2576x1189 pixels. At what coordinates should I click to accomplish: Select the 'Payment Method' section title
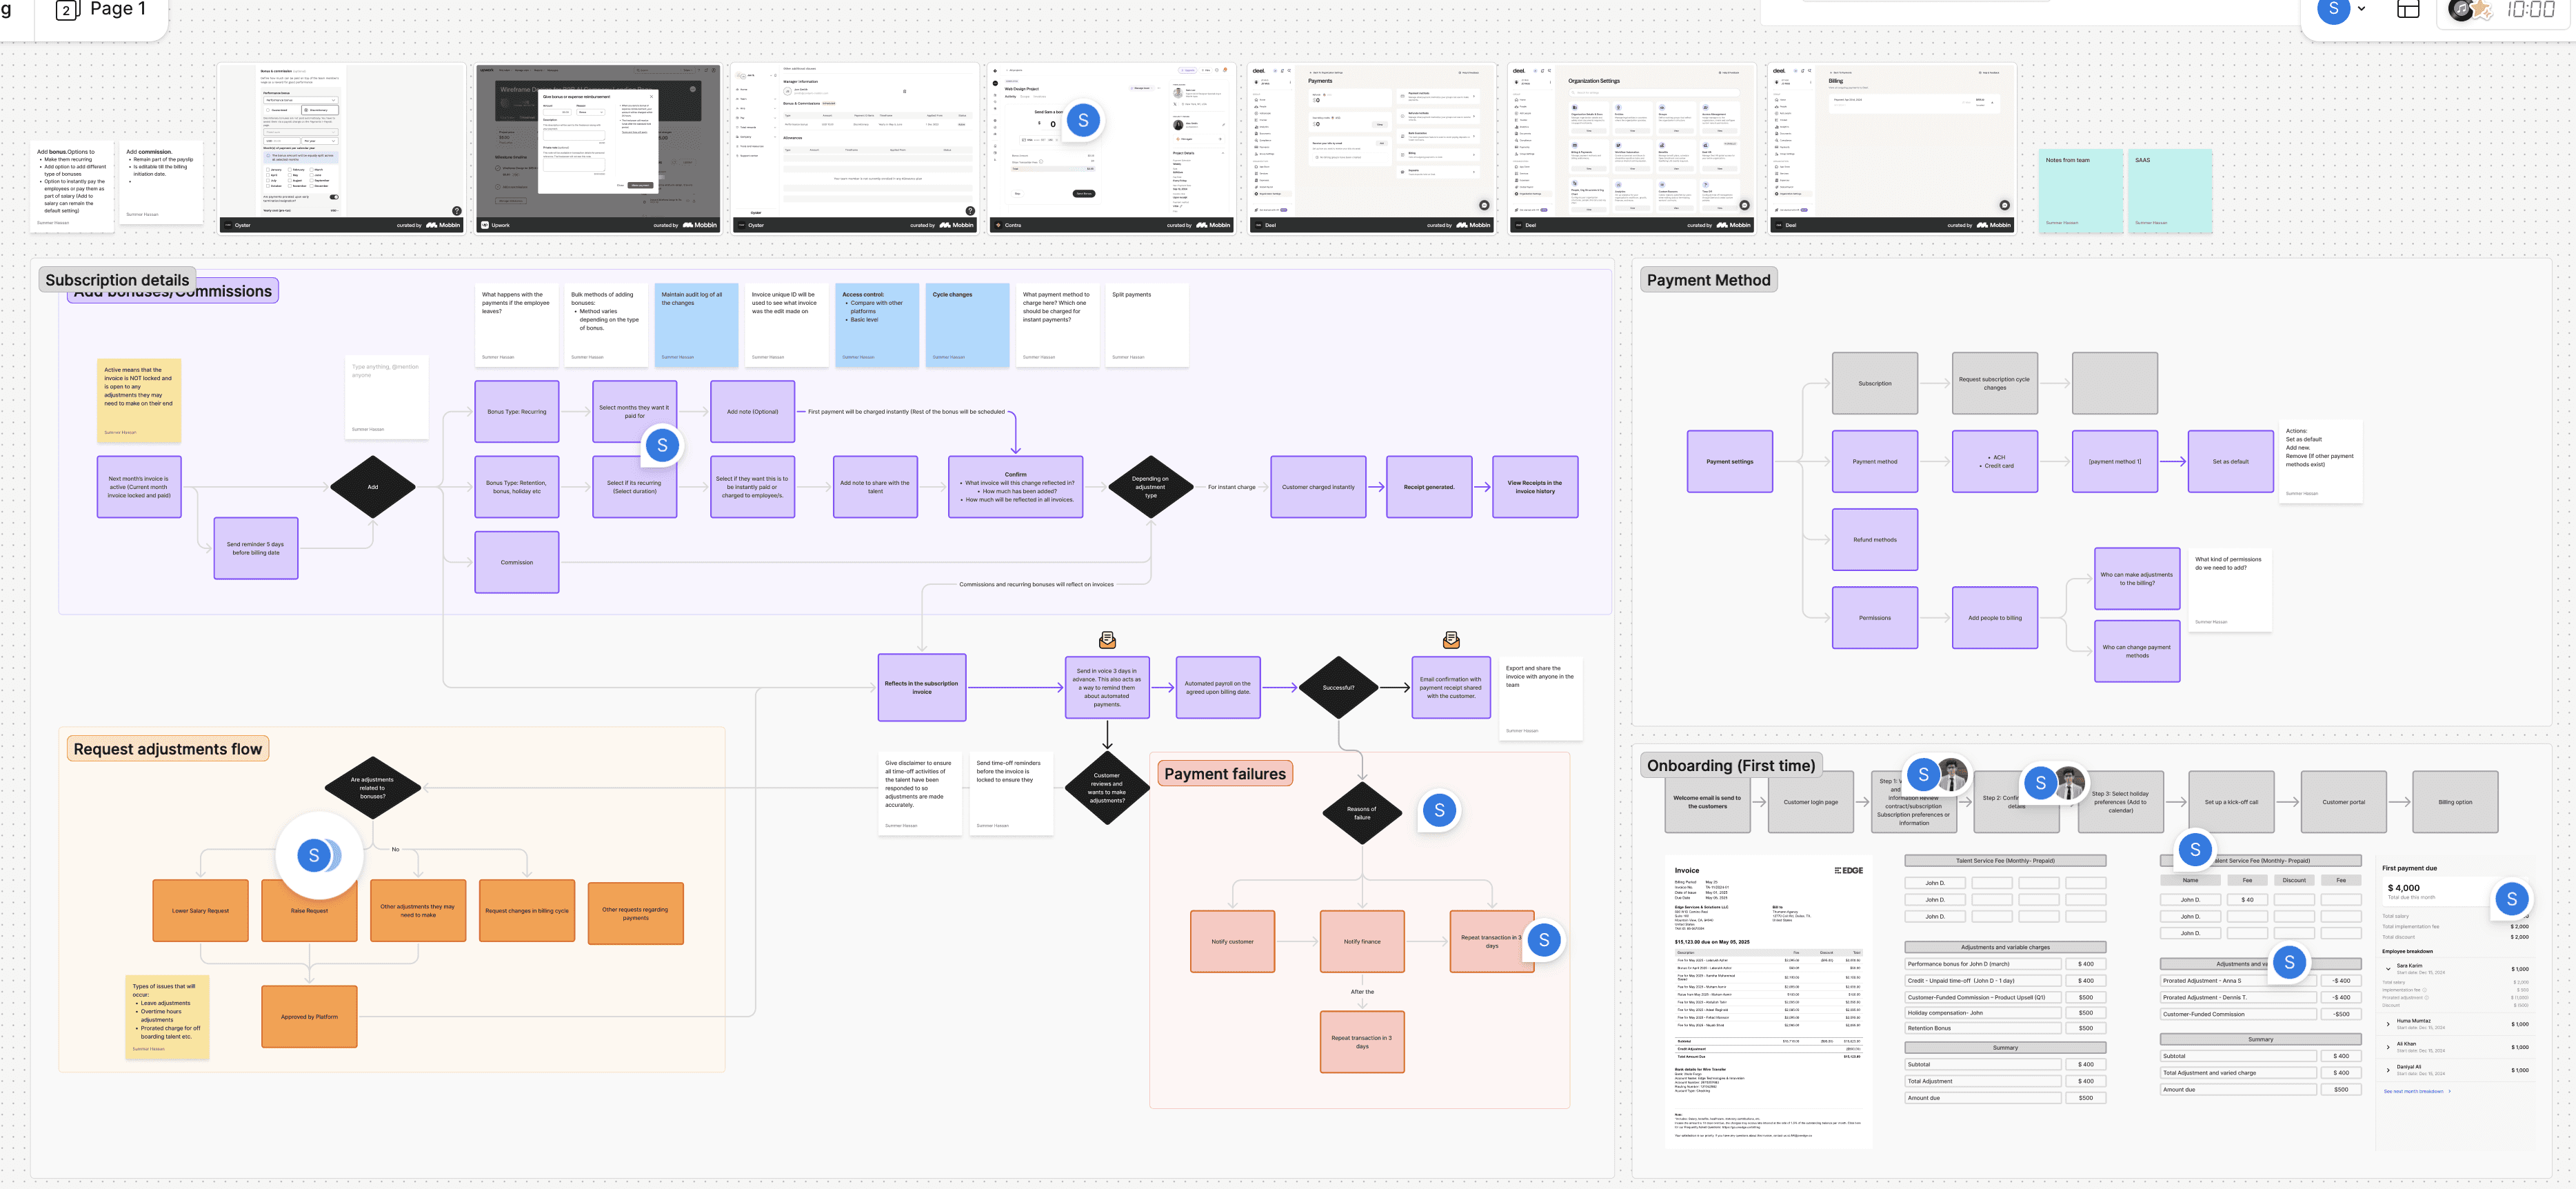[1708, 280]
